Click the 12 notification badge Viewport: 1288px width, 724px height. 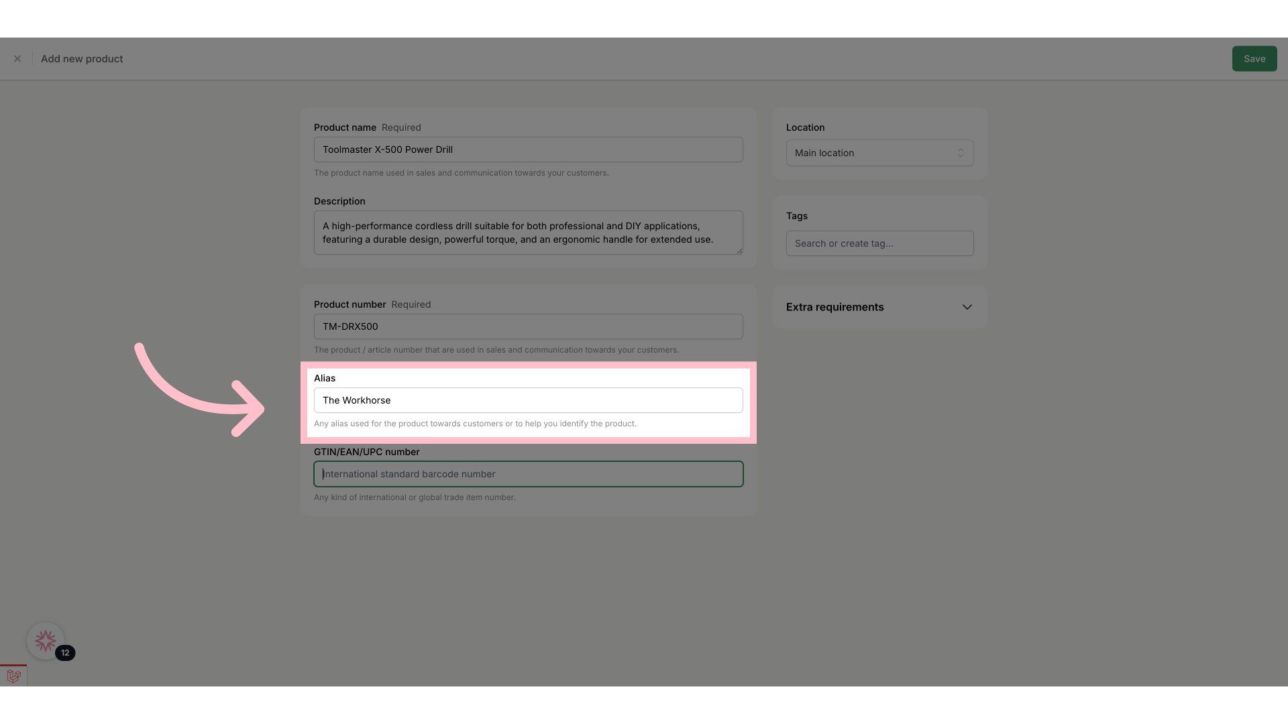click(65, 653)
